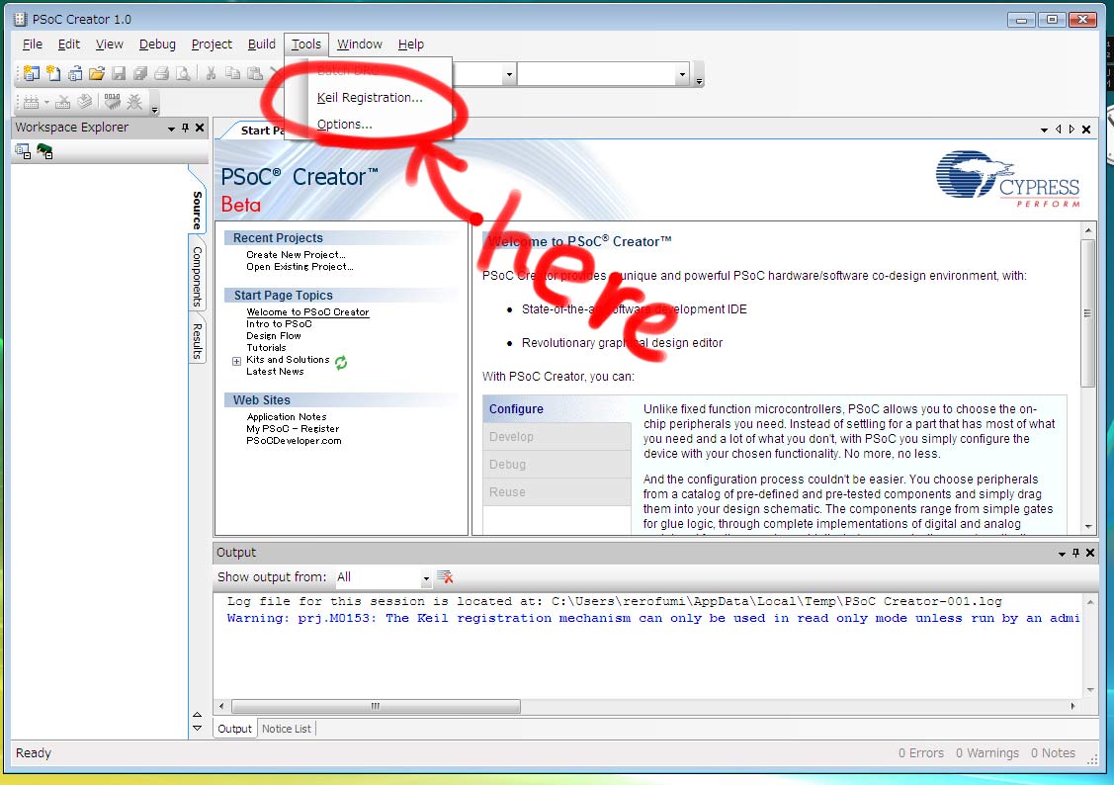Image resolution: width=1114 pixels, height=785 pixels.
Task: Select the Debug section on the welcome page
Action: click(557, 465)
